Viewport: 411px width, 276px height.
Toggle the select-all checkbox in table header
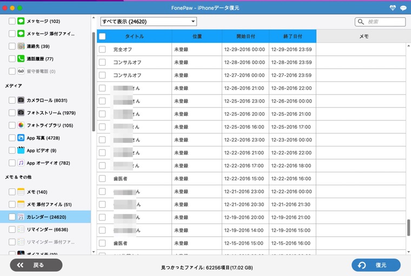[102, 36]
